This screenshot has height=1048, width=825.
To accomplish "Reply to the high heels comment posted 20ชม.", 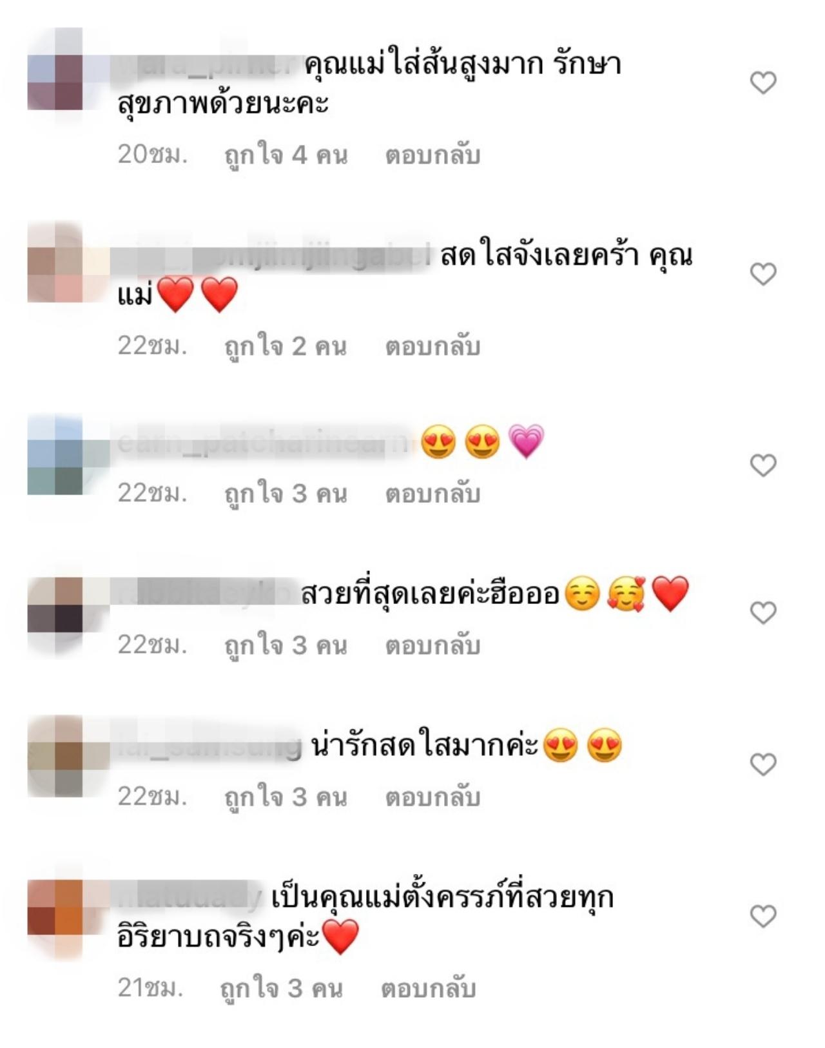I will [x=432, y=155].
